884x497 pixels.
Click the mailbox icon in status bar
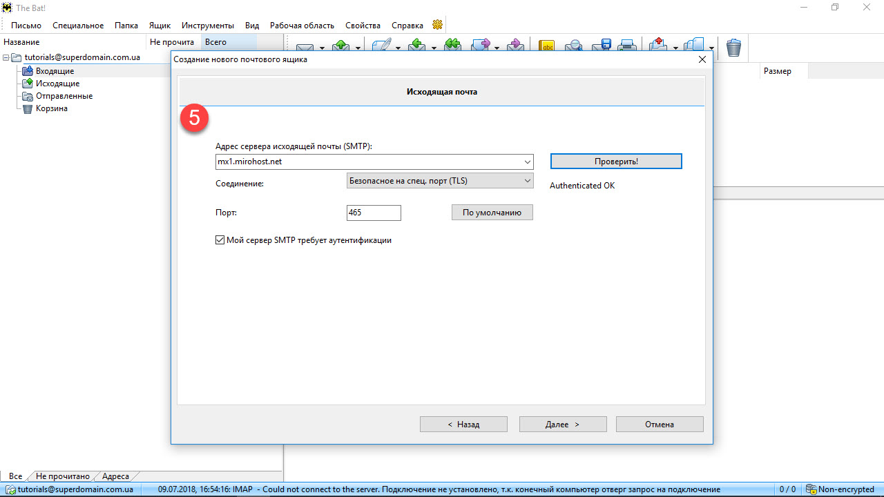point(10,489)
